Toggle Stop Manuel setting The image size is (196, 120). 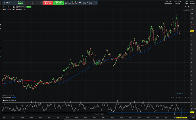(91, 3)
